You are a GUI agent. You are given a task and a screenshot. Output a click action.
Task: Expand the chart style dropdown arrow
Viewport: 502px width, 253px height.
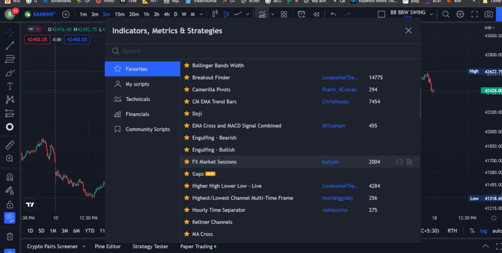click(x=248, y=14)
